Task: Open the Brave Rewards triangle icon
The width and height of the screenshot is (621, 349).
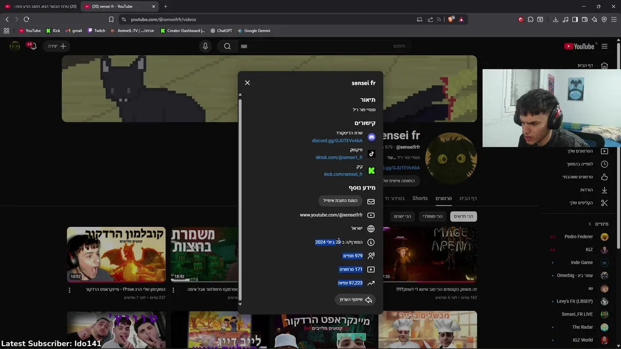Action: tap(461, 19)
